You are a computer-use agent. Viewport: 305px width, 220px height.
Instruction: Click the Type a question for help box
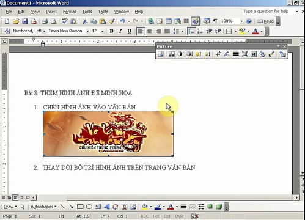tap(268, 12)
